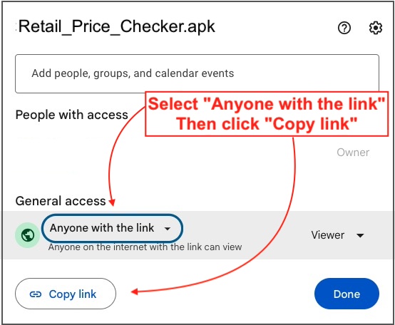Click the Viewer label text
Image resolution: width=395 pixels, height=325 pixels.
(x=327, y=235)
